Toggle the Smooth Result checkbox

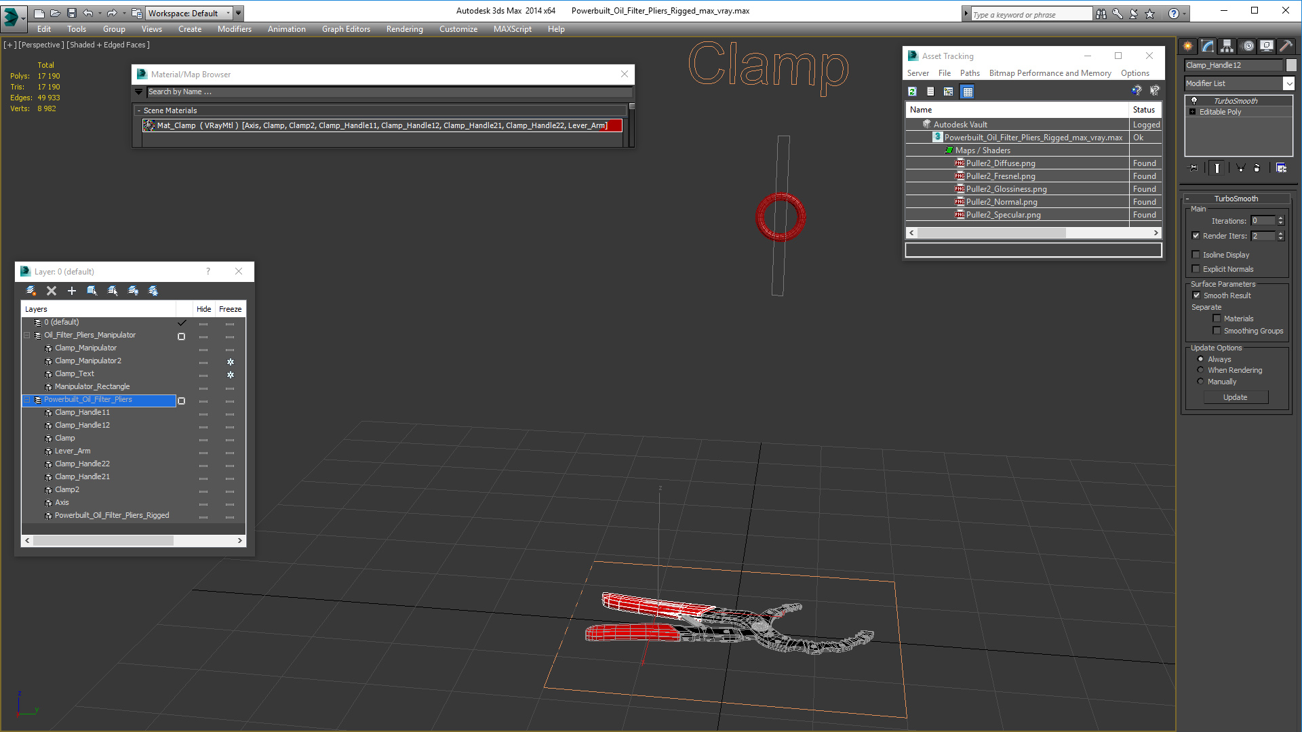click(x=1197, y=296)
